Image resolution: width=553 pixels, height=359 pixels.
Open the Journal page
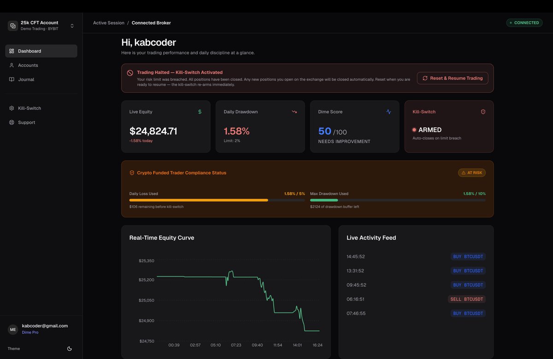pos(41,80)
